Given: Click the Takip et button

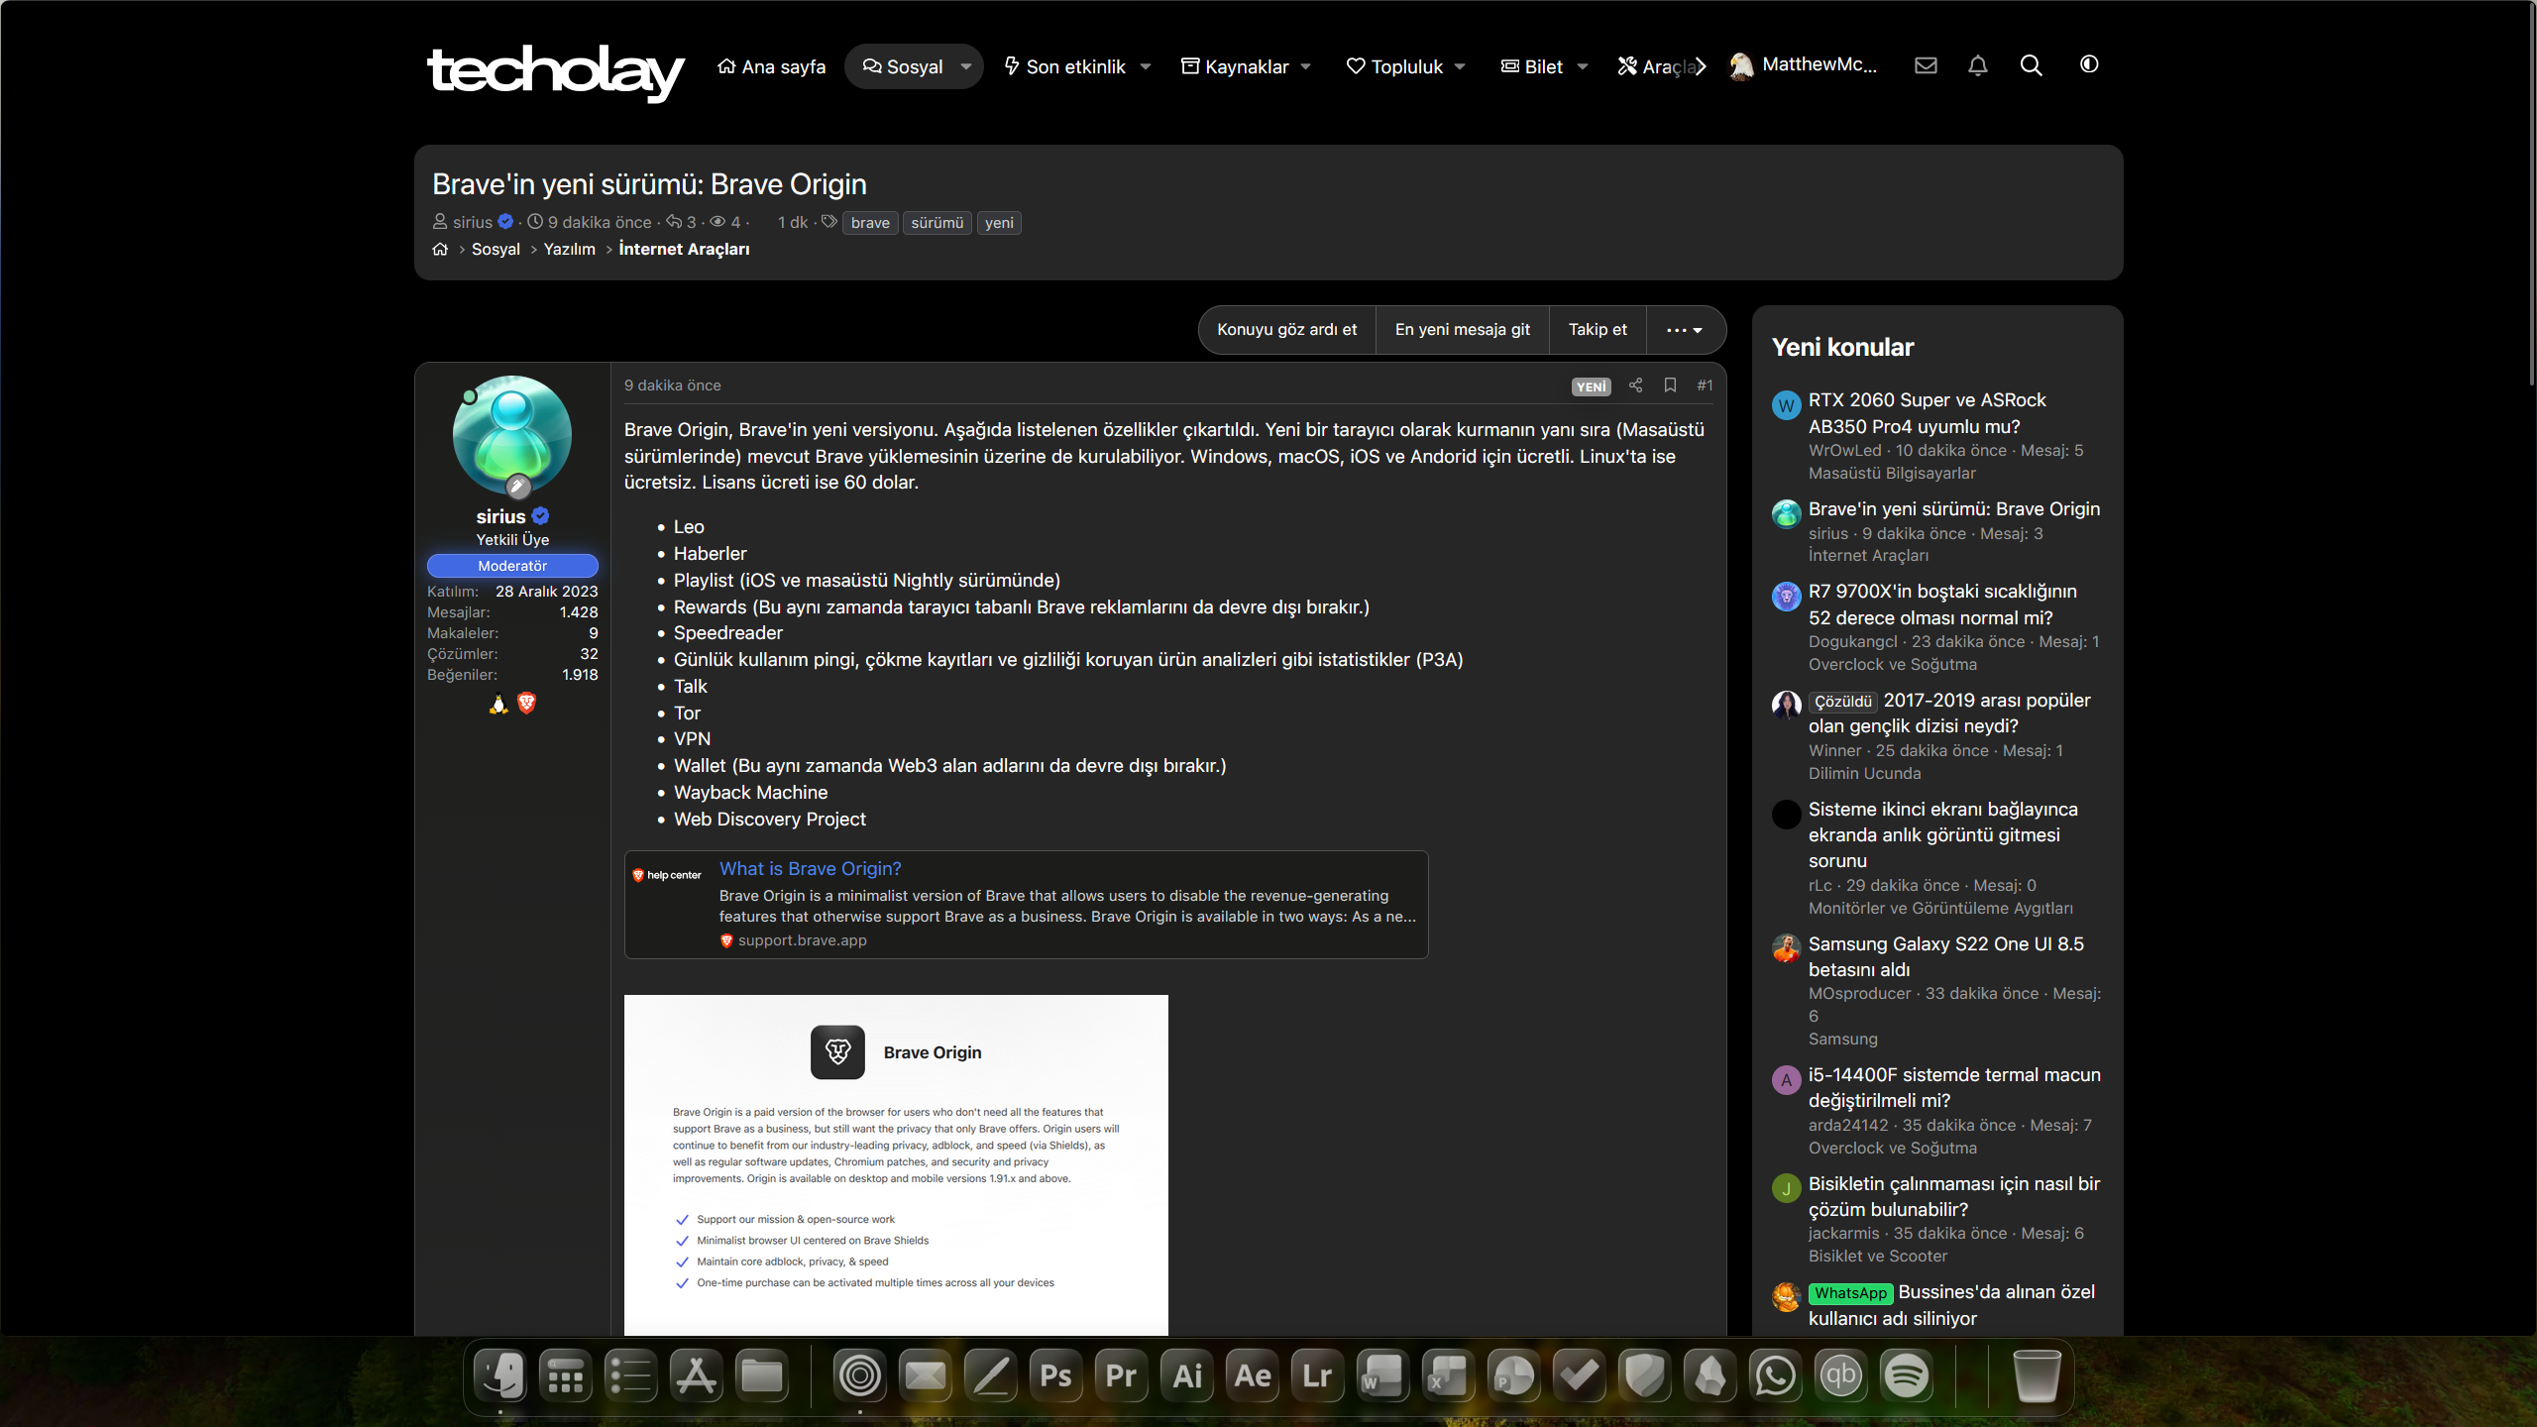Looking at the screenshot, I should click(1598, 330).
